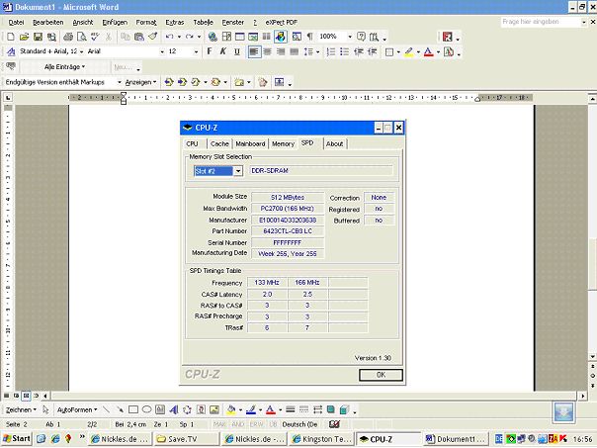Viewport: 597px width, 448px height.
Task: Open the font name Arial dropdown
Action: (162, 51)
